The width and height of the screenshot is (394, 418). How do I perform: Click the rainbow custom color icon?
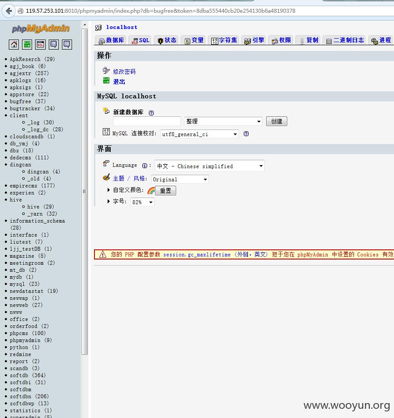pos(151,191)
